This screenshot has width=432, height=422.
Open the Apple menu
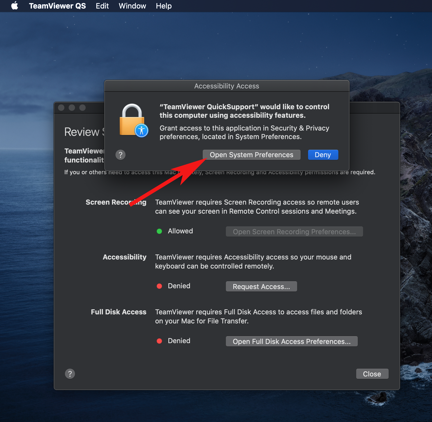[x=15, y=6]
